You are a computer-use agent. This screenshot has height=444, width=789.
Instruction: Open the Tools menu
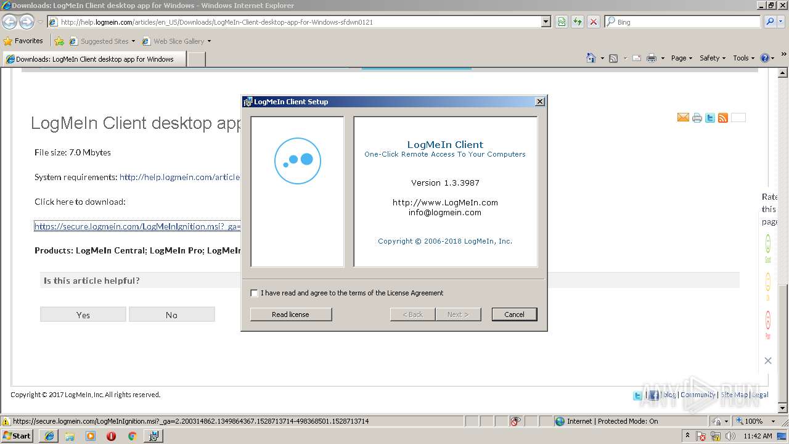pyautogui.click(x=743, y=58)
